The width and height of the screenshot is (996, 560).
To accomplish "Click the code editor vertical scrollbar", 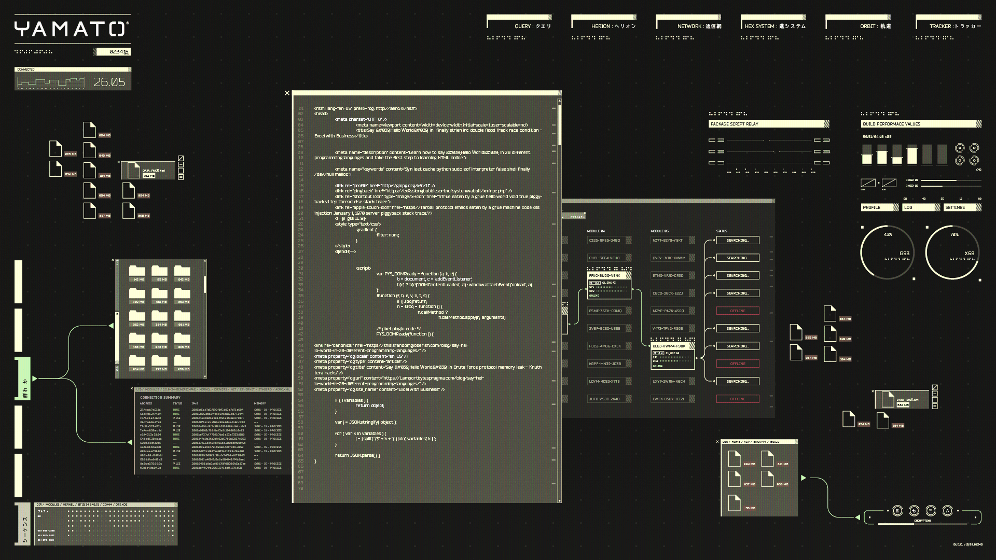I will [559, 301].
